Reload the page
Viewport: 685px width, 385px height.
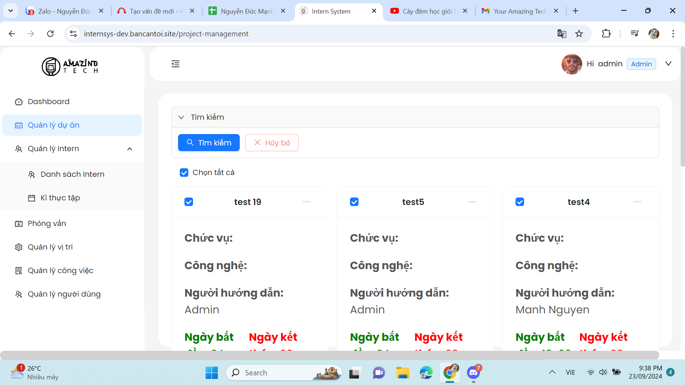pyautogui.click(x=50, y=34)
